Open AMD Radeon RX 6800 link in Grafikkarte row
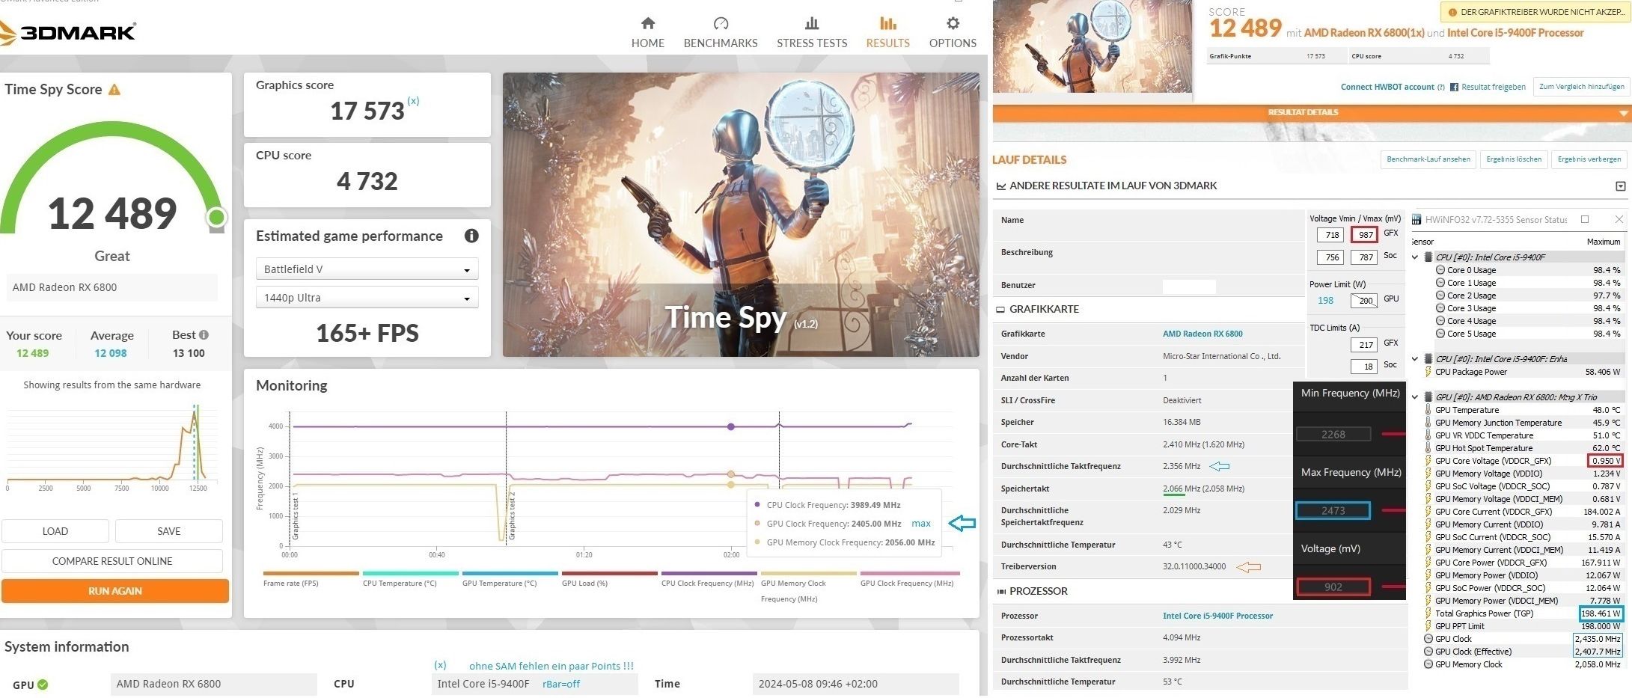Screen dimensions: 1632x698 click(1202, 334)
